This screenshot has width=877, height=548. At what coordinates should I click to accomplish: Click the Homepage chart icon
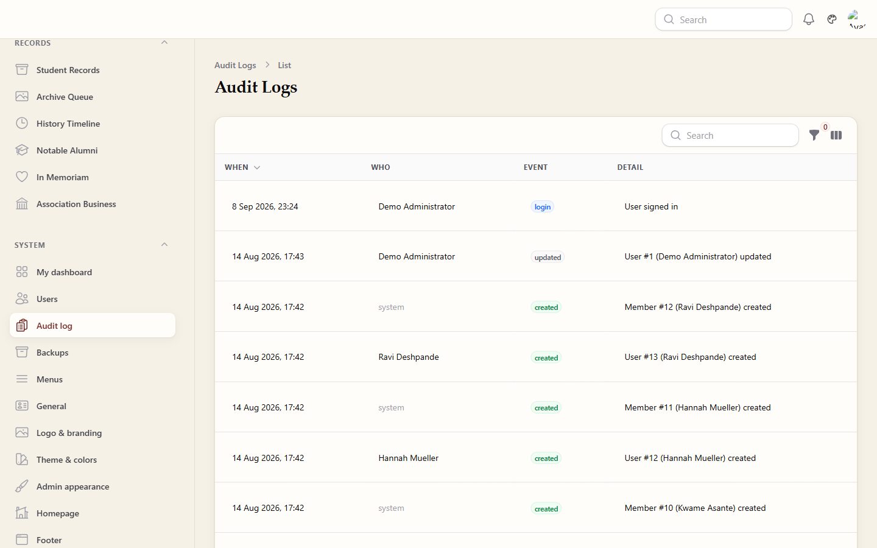[22, 513]
